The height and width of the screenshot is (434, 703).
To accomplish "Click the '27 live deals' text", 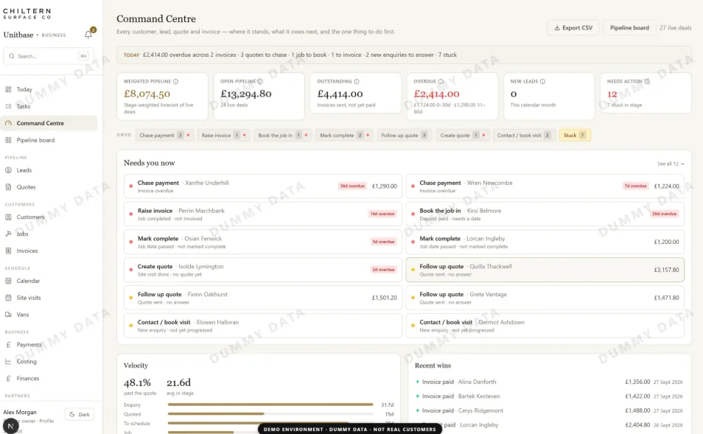I will click(x=675, y=28).
